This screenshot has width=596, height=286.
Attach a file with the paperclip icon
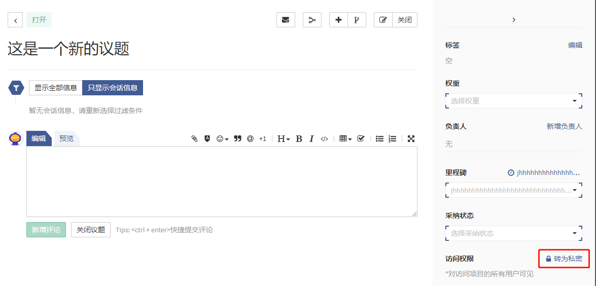click(194, 138)
